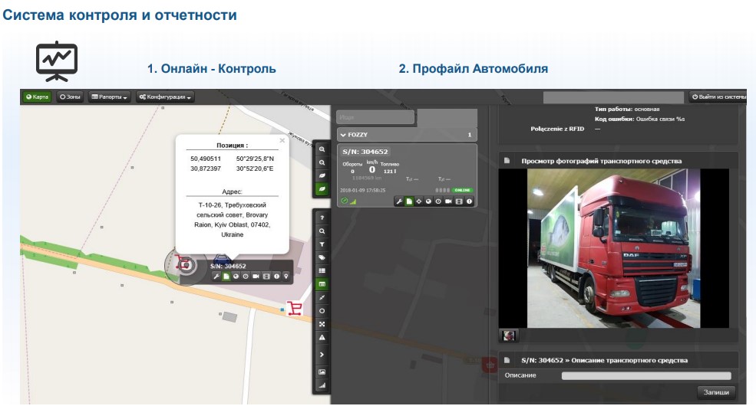Click the filter funnel icon in toolbar
Viewport: 756px width, 406px height.
322,244
